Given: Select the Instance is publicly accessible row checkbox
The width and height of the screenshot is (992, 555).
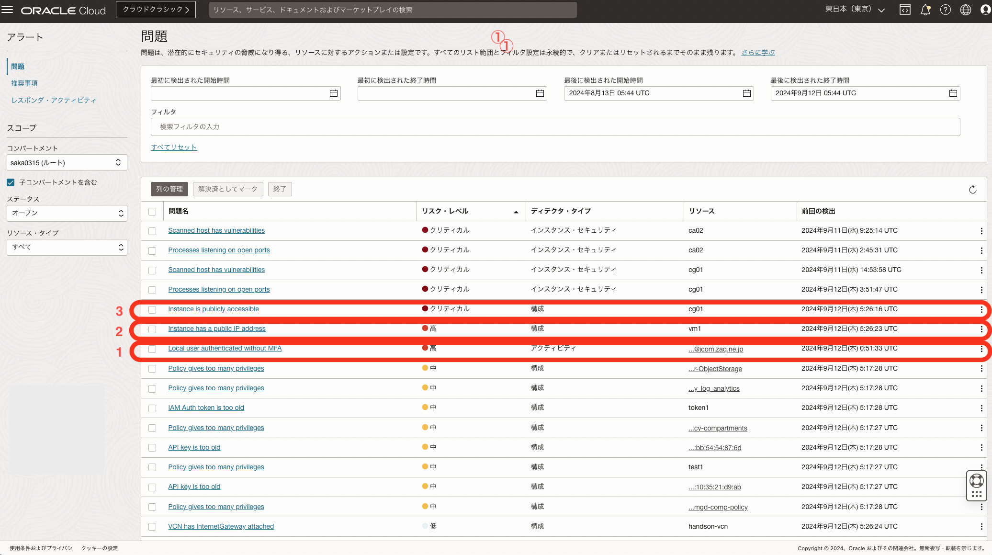Looking at the screenshot, I should [x=152, y=310].
